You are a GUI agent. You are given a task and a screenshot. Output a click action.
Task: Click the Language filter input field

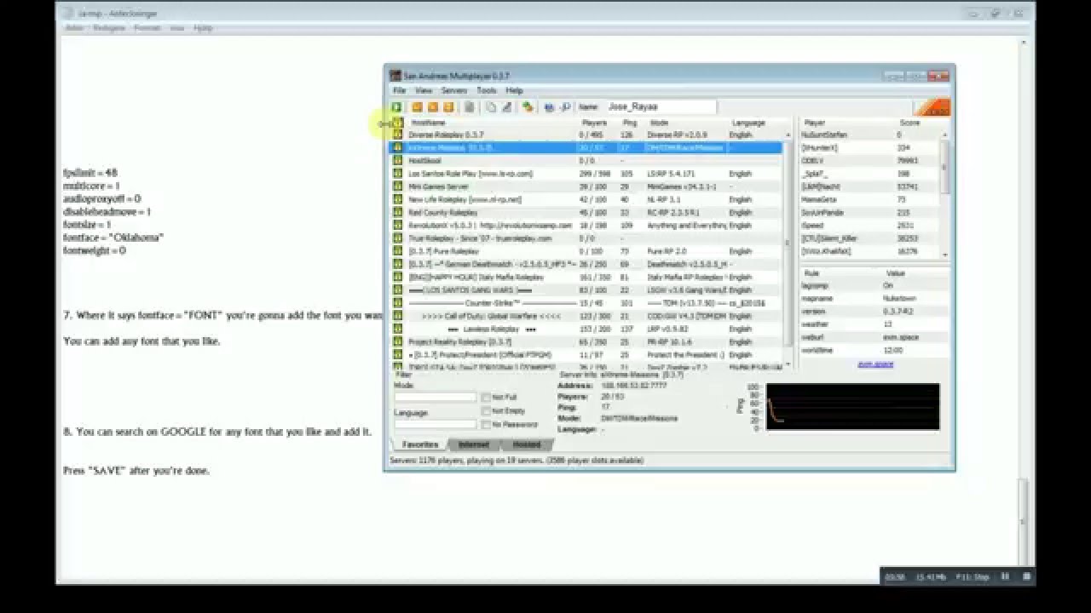(435, 424)
